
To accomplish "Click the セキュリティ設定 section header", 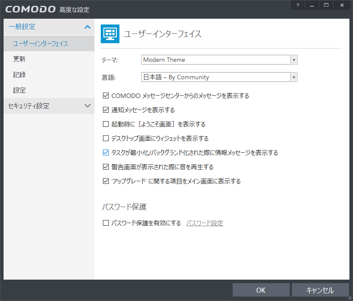I will (49, 106).
